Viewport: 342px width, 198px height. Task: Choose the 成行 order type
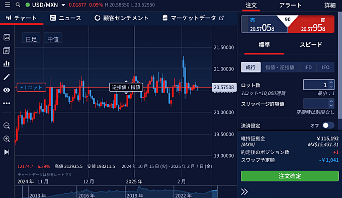[x=250, y=67]
